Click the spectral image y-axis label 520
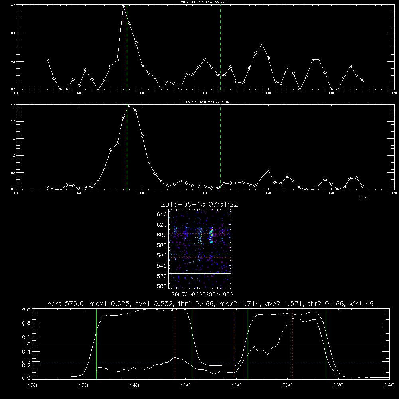 click(x=162, y=276)
